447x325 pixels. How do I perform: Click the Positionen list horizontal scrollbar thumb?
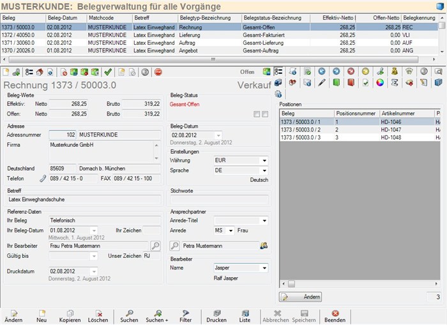(291, 284)
